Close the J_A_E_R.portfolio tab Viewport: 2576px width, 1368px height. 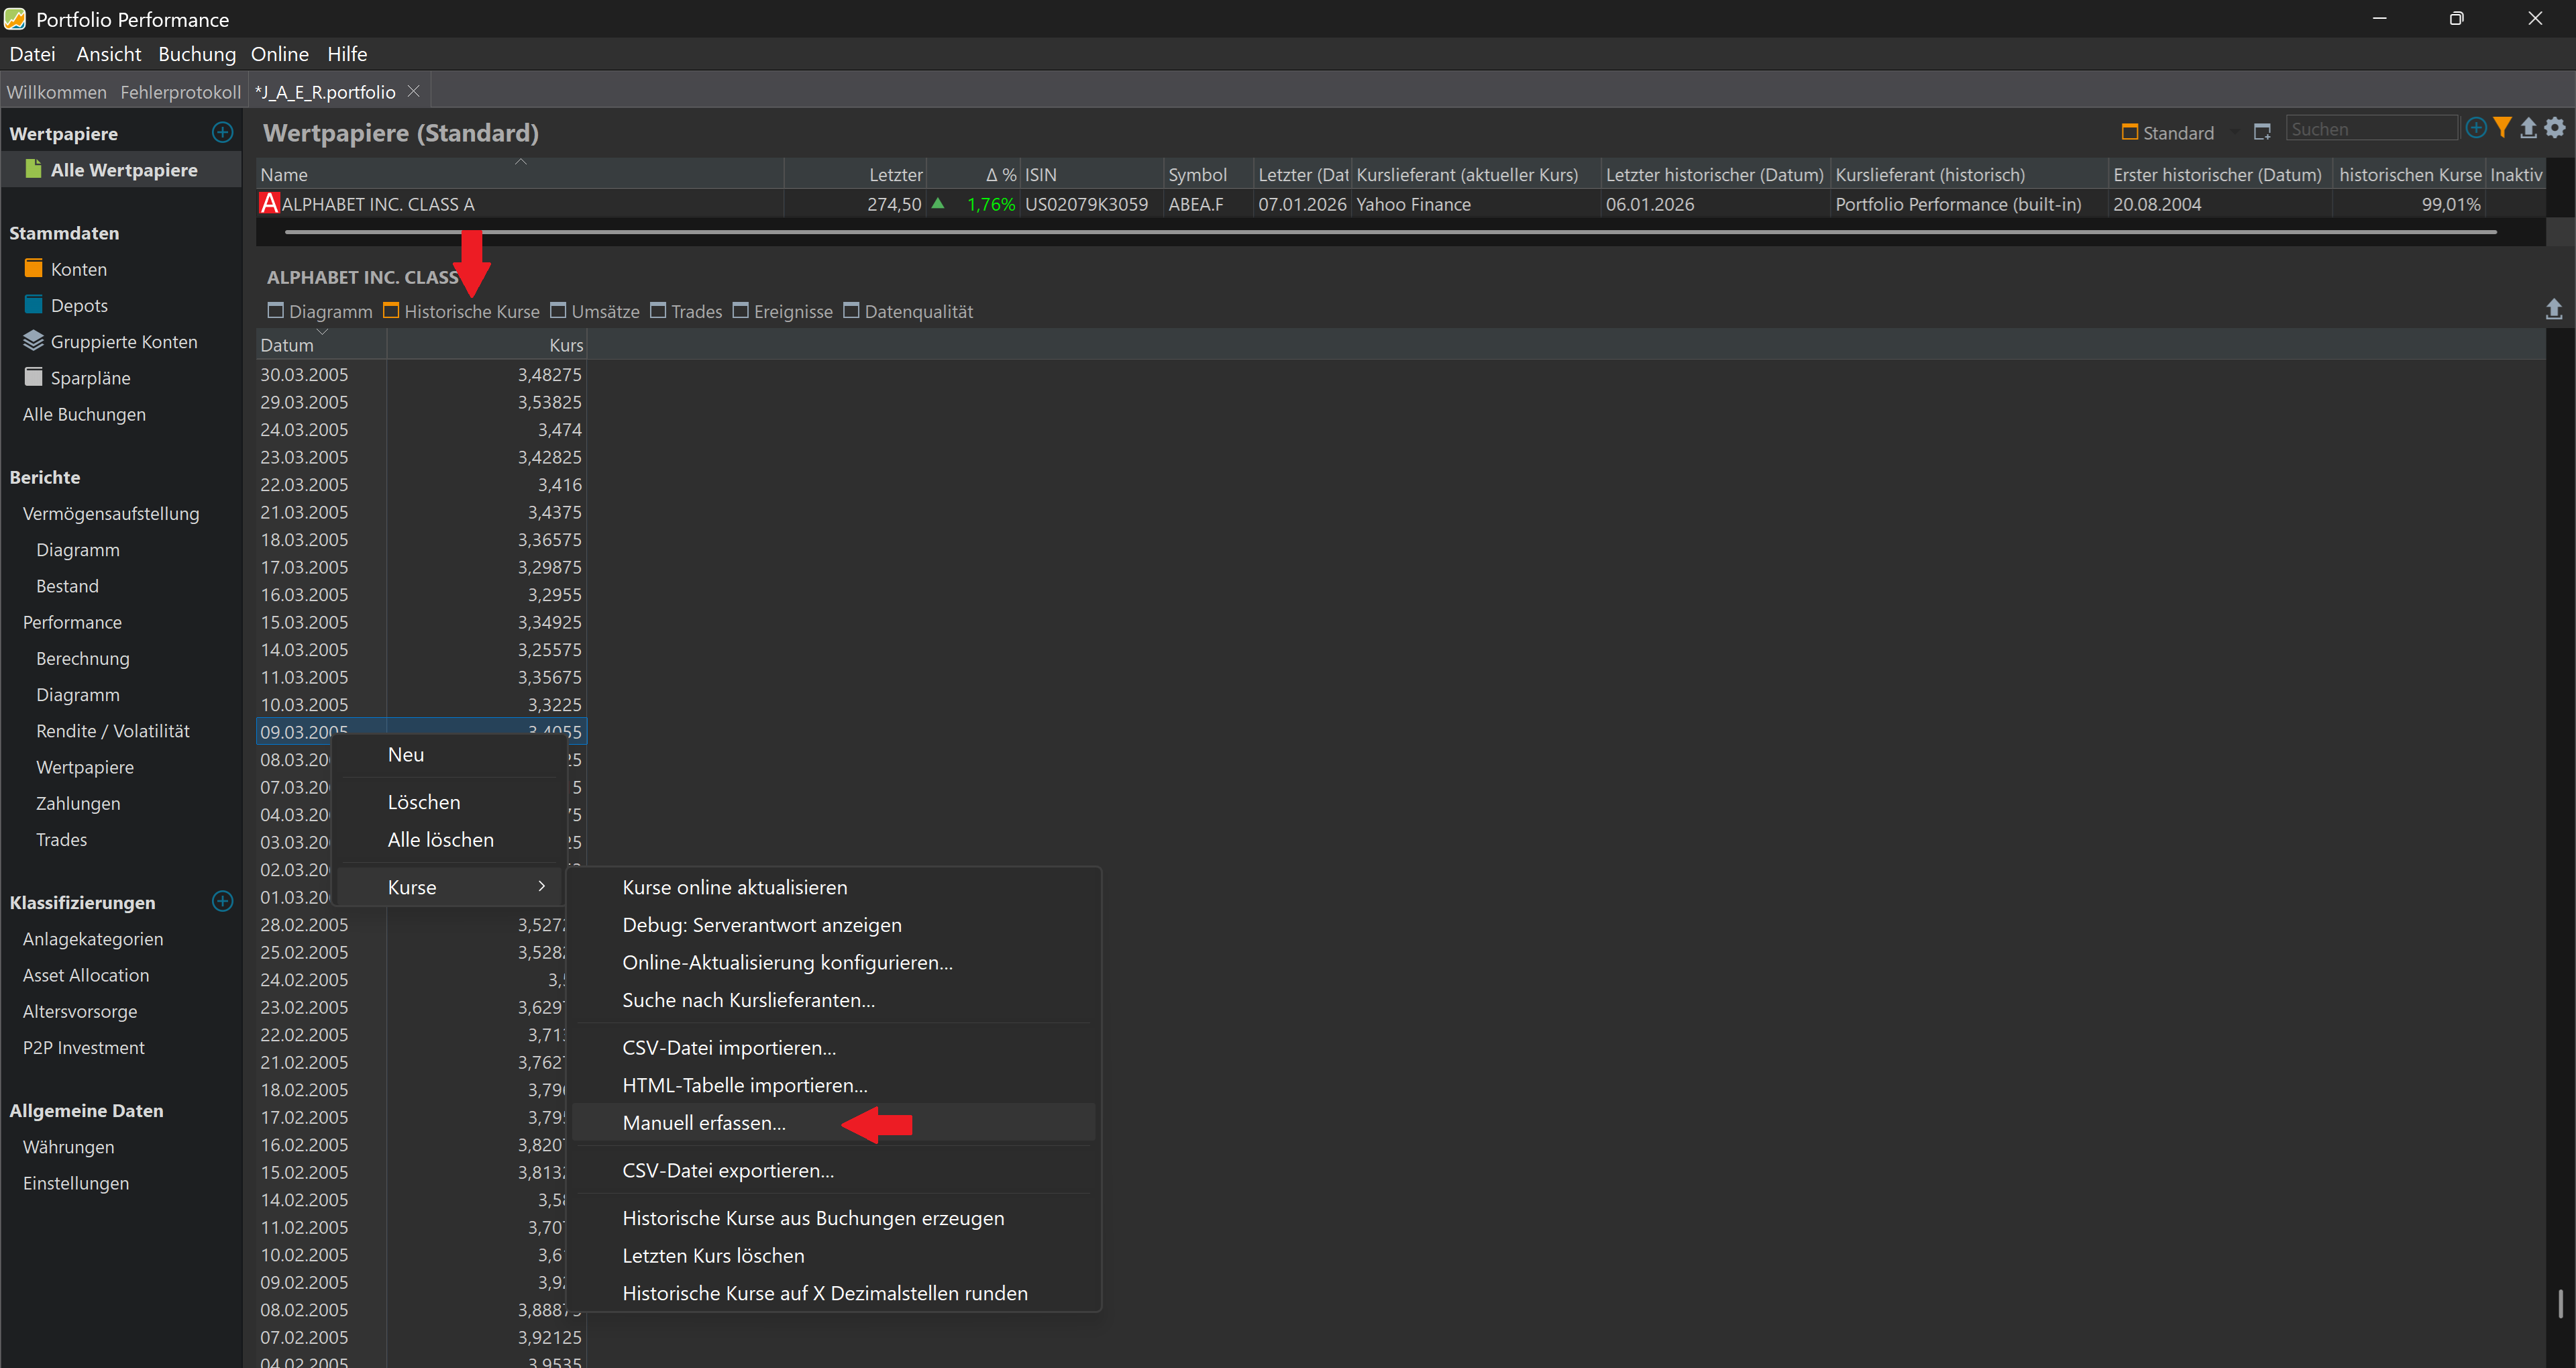413,91
